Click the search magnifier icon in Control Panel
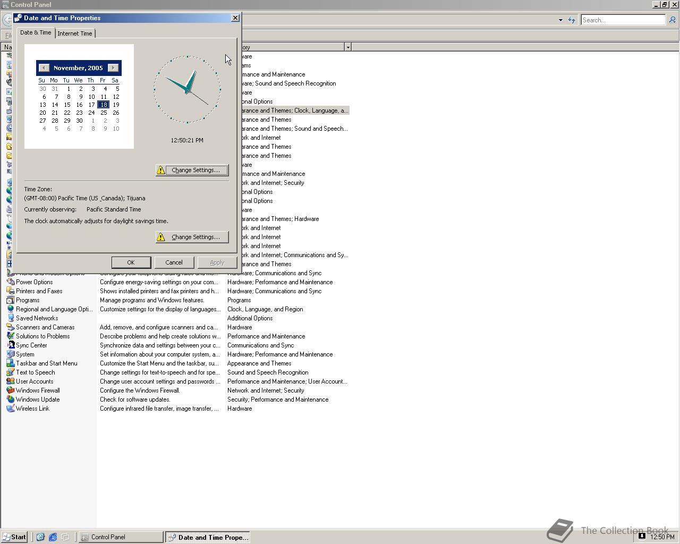 click(672, 20)
